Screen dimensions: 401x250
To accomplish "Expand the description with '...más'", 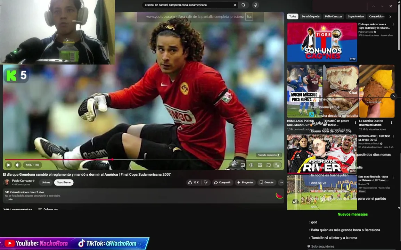I will tap(9, 199).
